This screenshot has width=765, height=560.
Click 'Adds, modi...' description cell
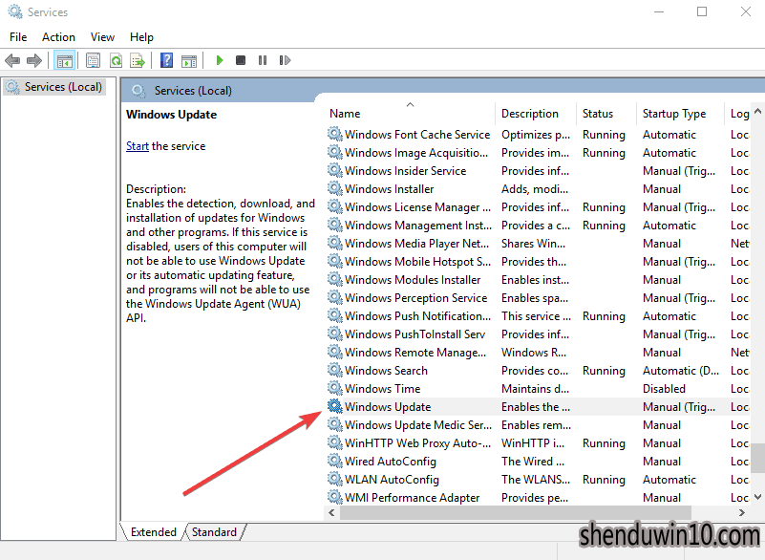(535, 189)
